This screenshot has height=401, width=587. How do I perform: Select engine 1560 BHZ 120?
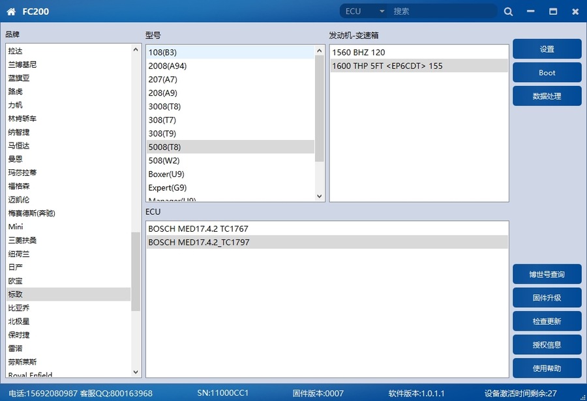coord(419,52)
